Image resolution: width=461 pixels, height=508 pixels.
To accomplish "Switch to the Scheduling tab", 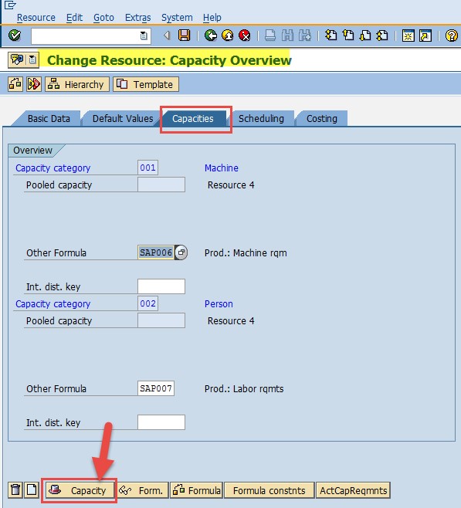I will (x=261, y=119).
